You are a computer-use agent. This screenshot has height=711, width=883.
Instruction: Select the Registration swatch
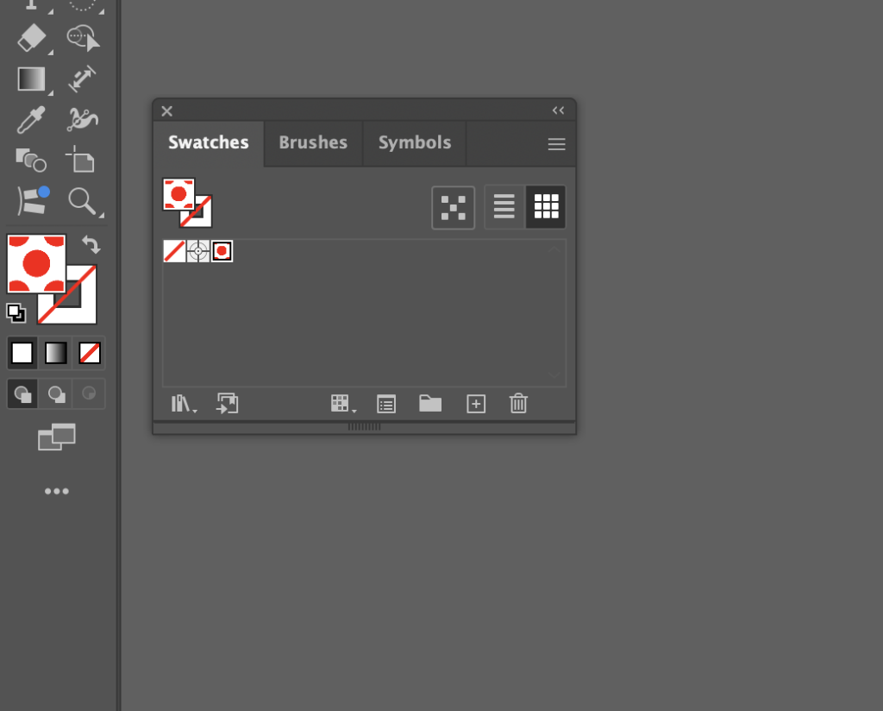(x=197, y=251)
